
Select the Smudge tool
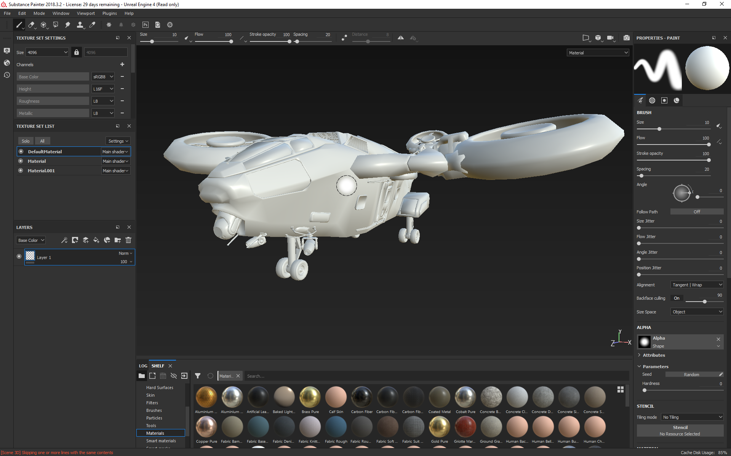(68, 25)
